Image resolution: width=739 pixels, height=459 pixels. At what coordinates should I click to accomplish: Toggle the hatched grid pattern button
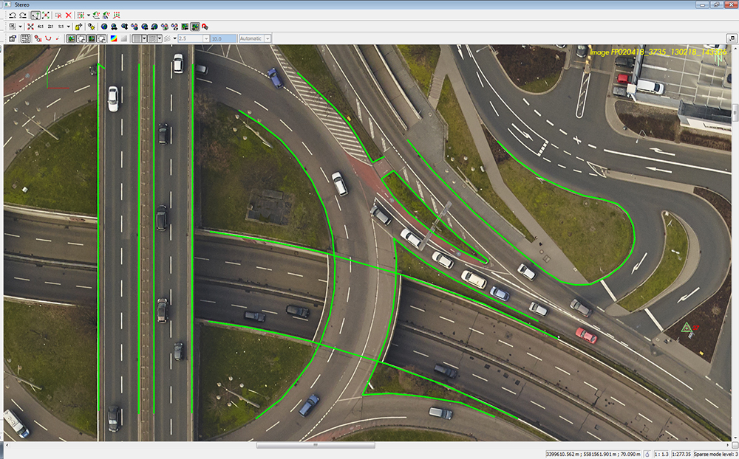tap(26, 38)
